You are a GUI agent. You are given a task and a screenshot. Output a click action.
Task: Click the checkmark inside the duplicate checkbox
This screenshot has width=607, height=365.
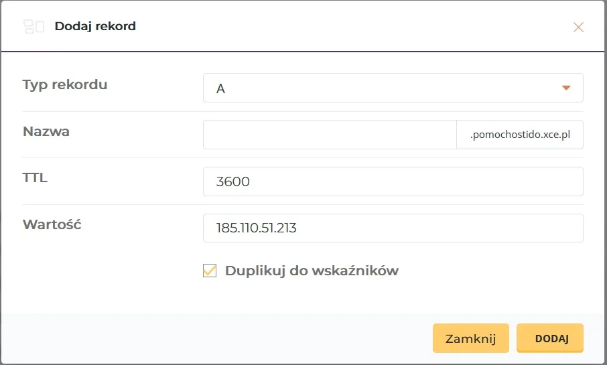pos(210,270)
